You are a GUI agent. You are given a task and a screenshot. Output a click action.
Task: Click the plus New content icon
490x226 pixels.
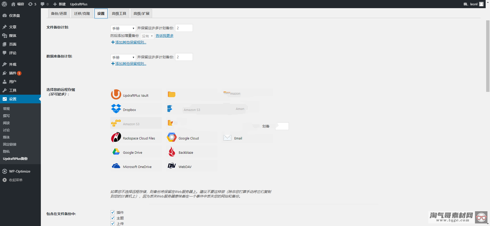click(x=55, y=4)
